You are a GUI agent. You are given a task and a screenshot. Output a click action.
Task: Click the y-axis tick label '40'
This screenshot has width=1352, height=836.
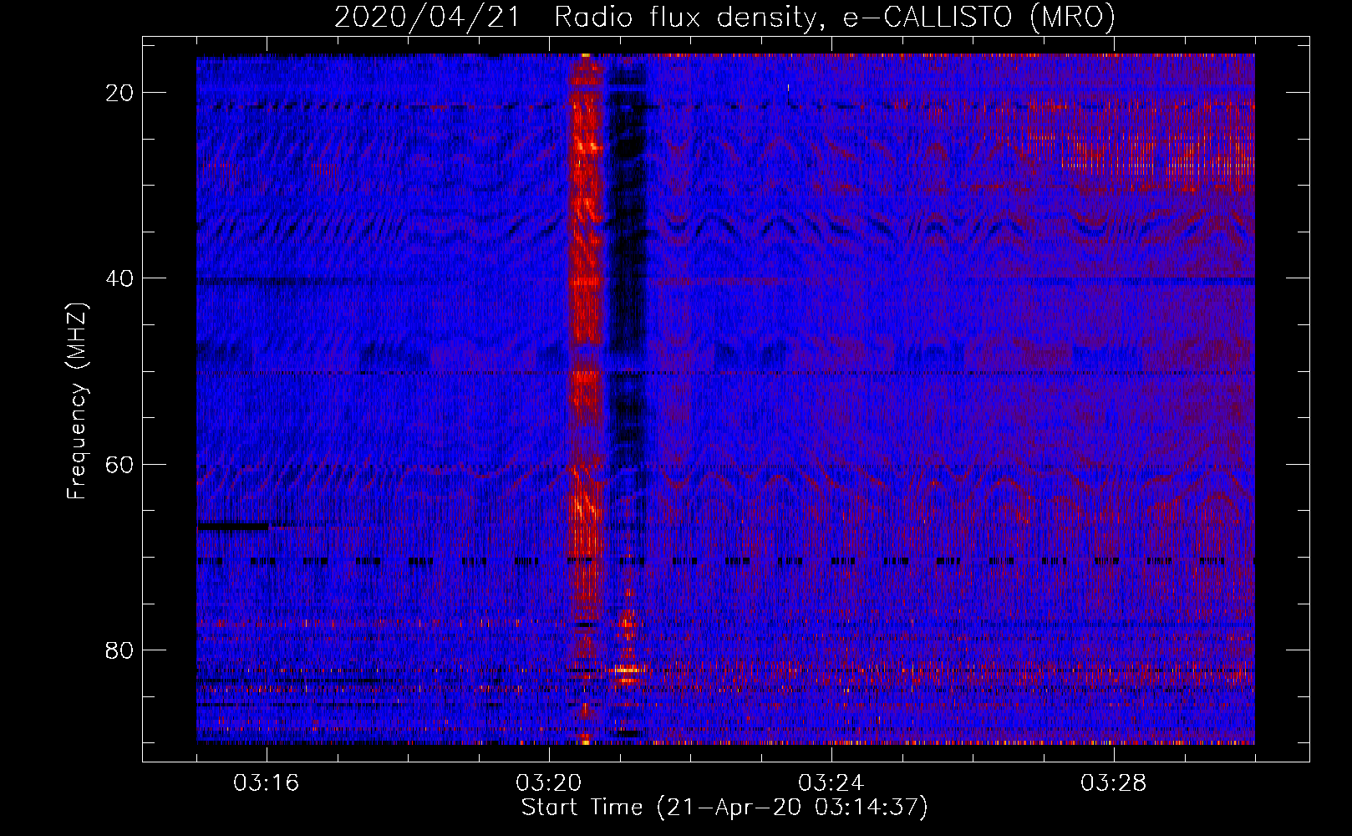point(119,278)
